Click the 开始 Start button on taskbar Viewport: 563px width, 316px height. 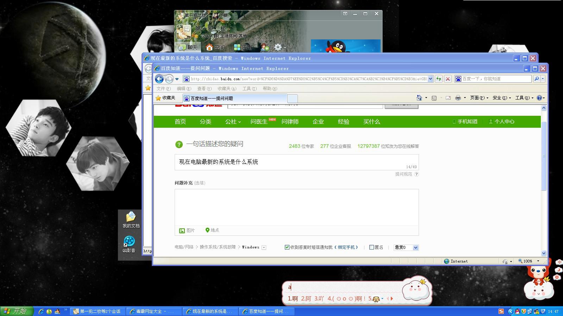pos(17,311)
